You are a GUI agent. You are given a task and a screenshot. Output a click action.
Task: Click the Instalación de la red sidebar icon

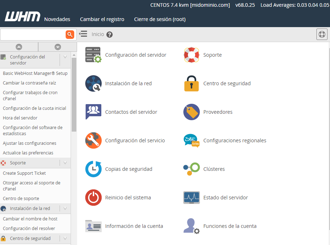click(3, 209)
